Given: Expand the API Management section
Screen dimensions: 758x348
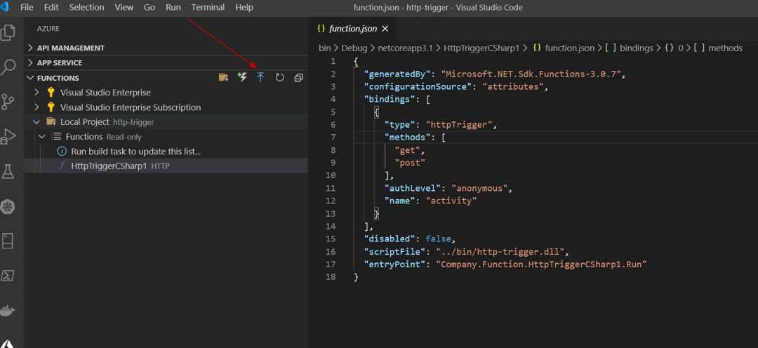Looking at the screenshot, I should tap(166, 48).
